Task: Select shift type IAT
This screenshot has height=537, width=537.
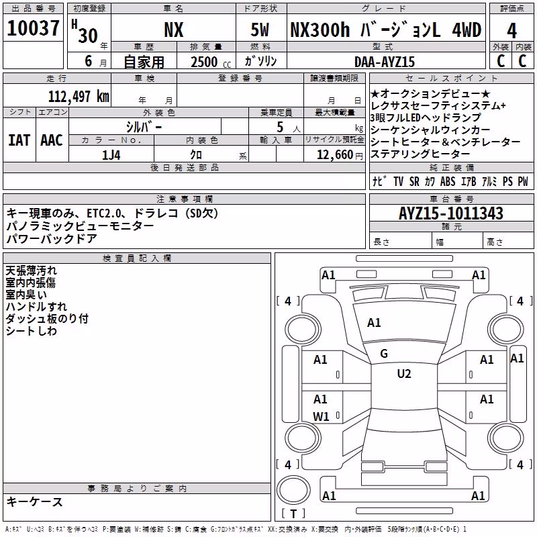Action: [x=19, y=140]
